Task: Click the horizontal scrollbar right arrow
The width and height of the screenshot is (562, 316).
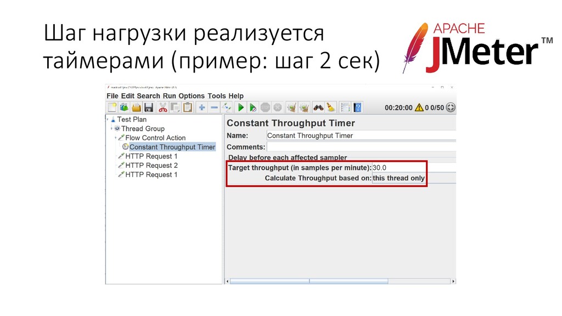Action: [453, 281]
